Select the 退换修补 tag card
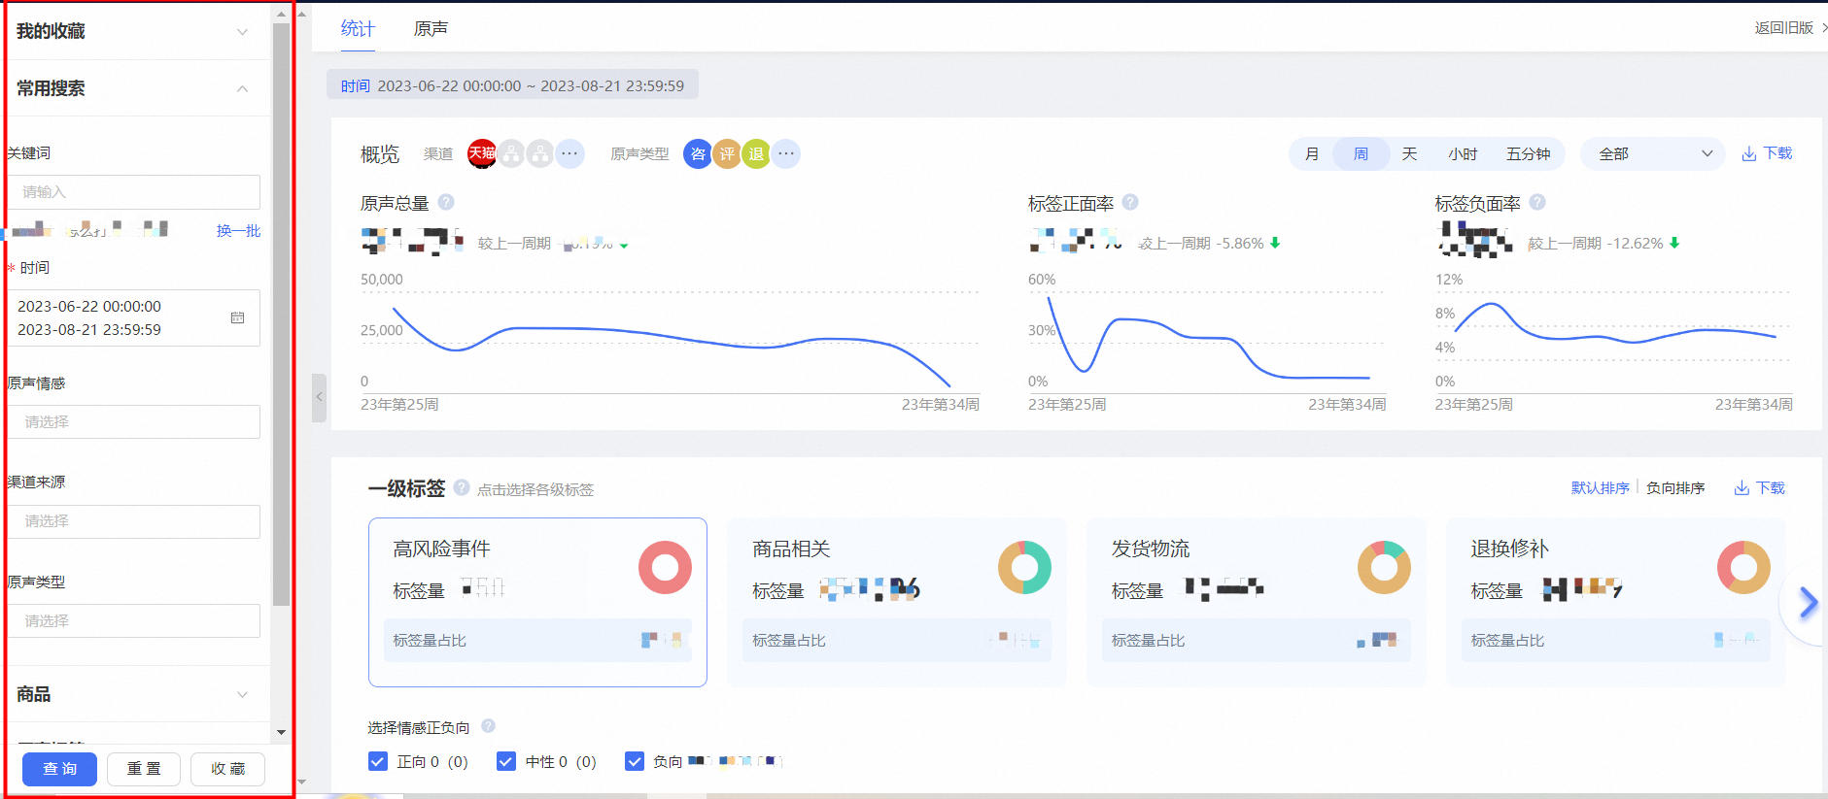Viewport: 1828px width, 799px height. point(1616,602)
